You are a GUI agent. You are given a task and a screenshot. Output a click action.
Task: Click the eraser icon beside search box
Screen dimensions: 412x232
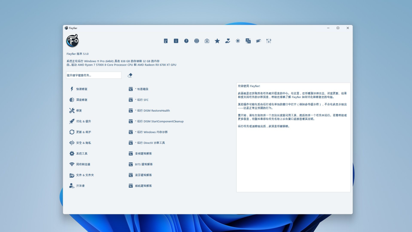click(130, 75)
